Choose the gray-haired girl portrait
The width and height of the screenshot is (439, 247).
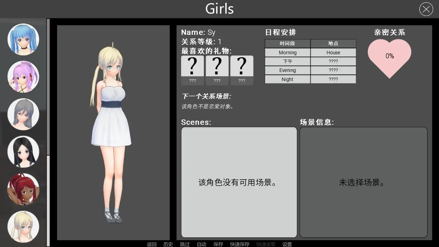[23, 114]
